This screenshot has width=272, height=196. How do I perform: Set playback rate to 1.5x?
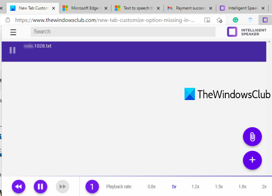pyautogui.click(x=219, y=186)
